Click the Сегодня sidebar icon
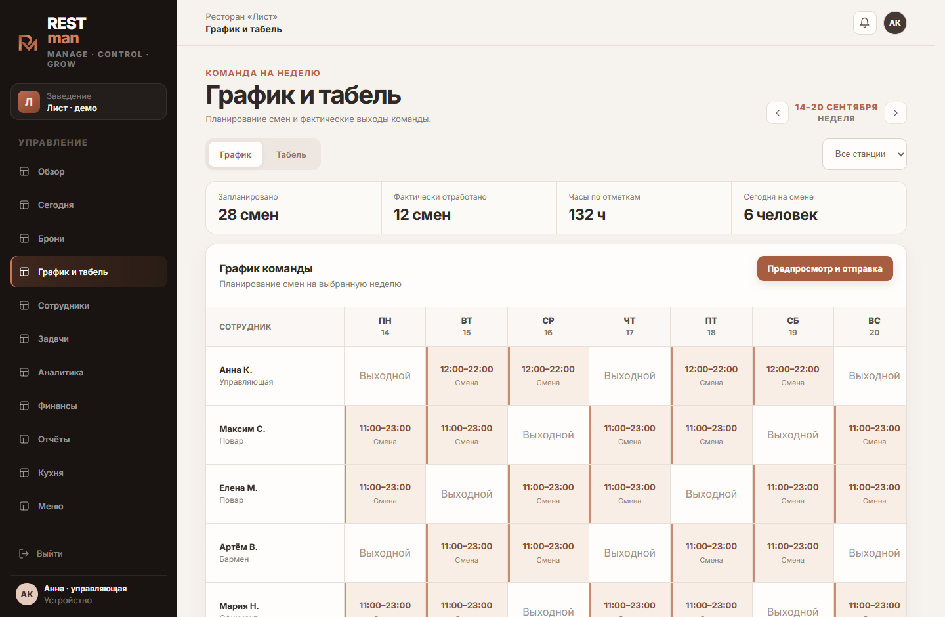945x617 pixels. pyautogui.click(x=24, y=205)
